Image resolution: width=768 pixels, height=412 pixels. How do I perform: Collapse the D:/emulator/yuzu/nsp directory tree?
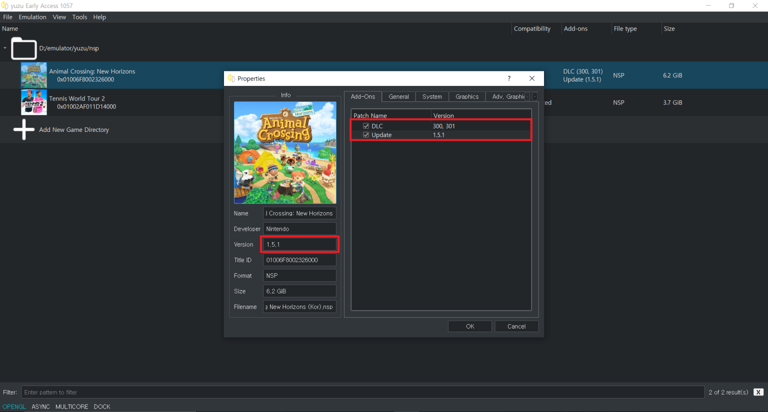[5, 48]
